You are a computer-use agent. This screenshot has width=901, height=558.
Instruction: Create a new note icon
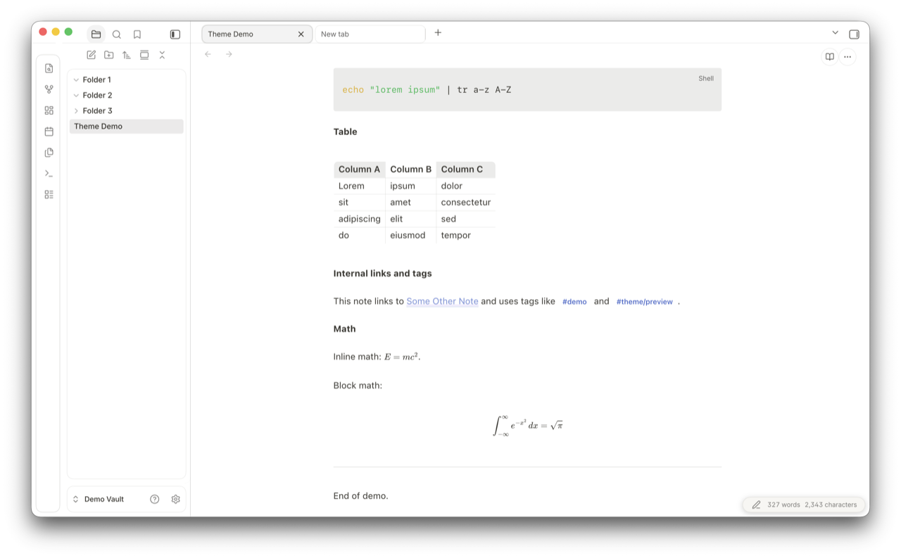click(91, 55)
